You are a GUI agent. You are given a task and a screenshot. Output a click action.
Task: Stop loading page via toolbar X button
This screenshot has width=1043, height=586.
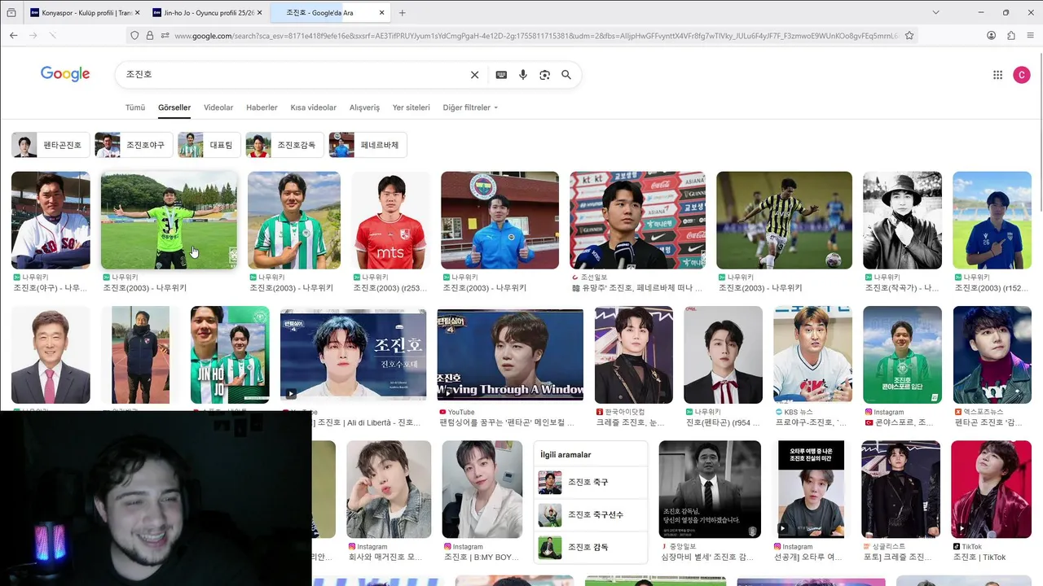[53, 35]
